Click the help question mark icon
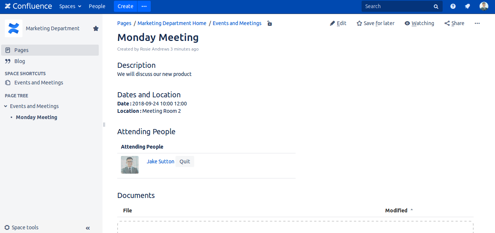Viewport: 495px width, 233px height. pos(453,6)
